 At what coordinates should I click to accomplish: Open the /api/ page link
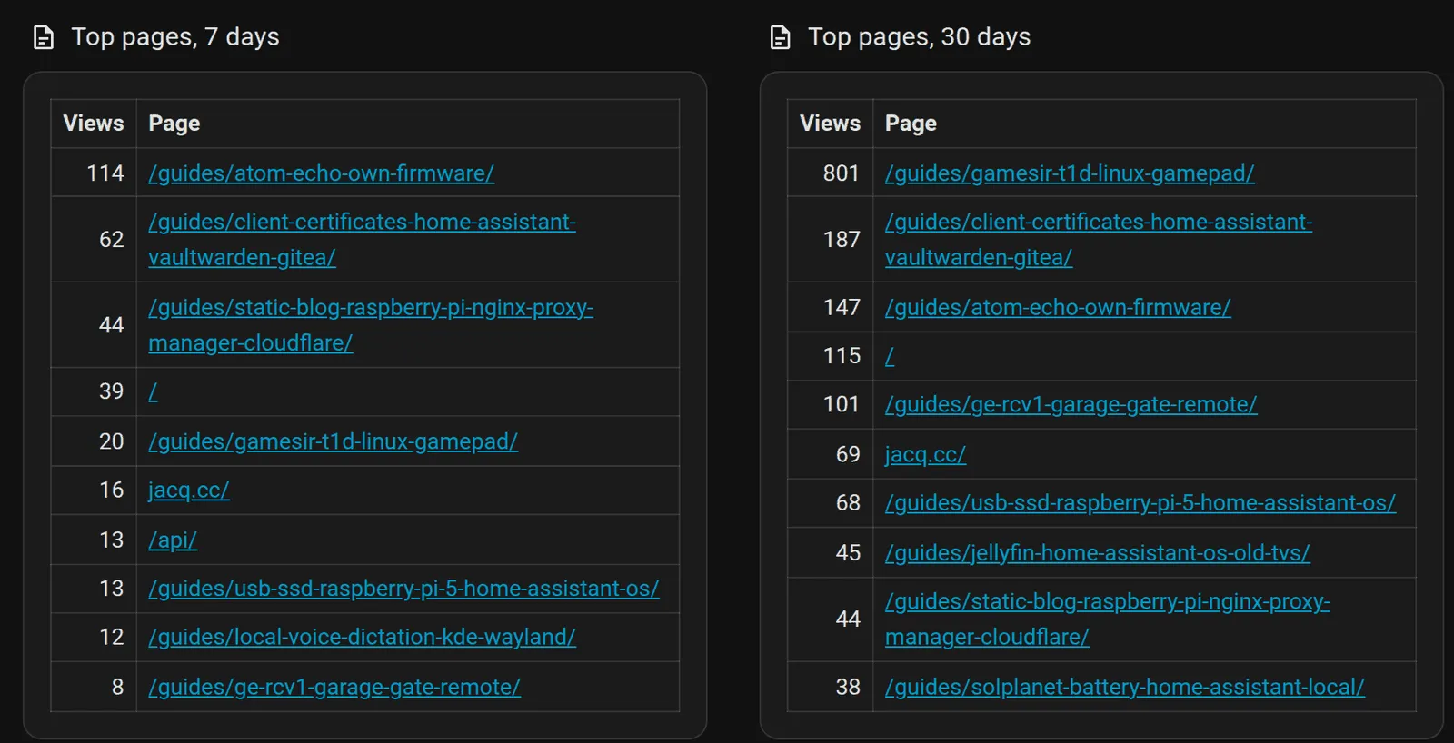pos(173,540)
